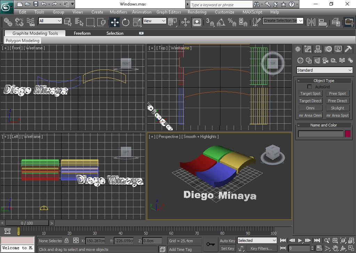
Task: Choose the Rectangular Selection Region tool
Action: [90, 22]
